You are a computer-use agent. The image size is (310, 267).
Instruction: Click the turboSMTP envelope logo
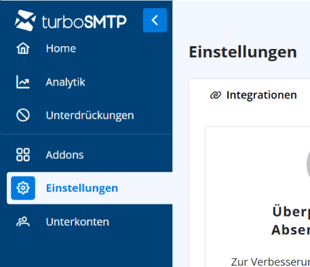[25, 20]
